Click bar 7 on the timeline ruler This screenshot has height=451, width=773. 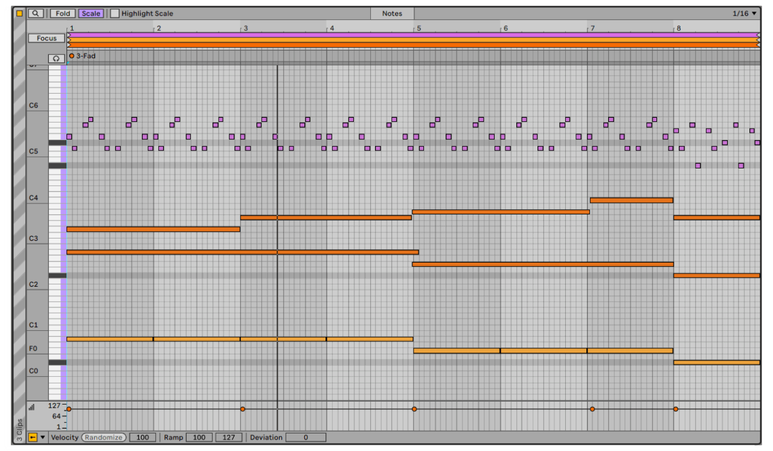[x=592, y=28]
